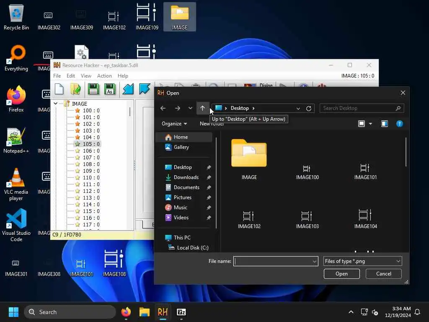This screenshot has width=429, height=322.
Task: Show hidden system tray icons
Action: [351, 312]
